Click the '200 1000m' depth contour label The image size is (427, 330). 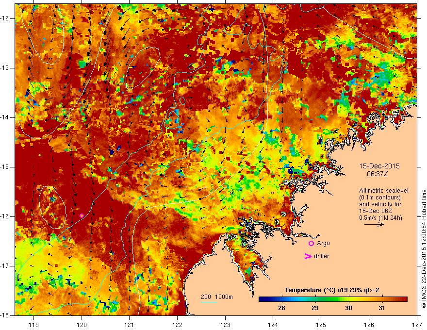click(x=217, y=297)
